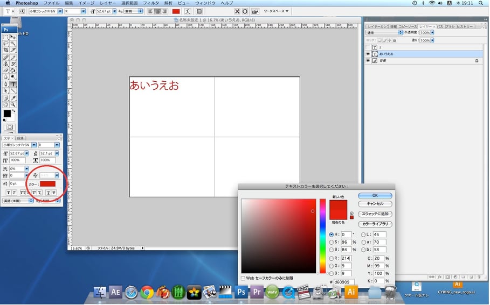
Task: Click OK in the color picker dialog
Action: tap(375, 195)
